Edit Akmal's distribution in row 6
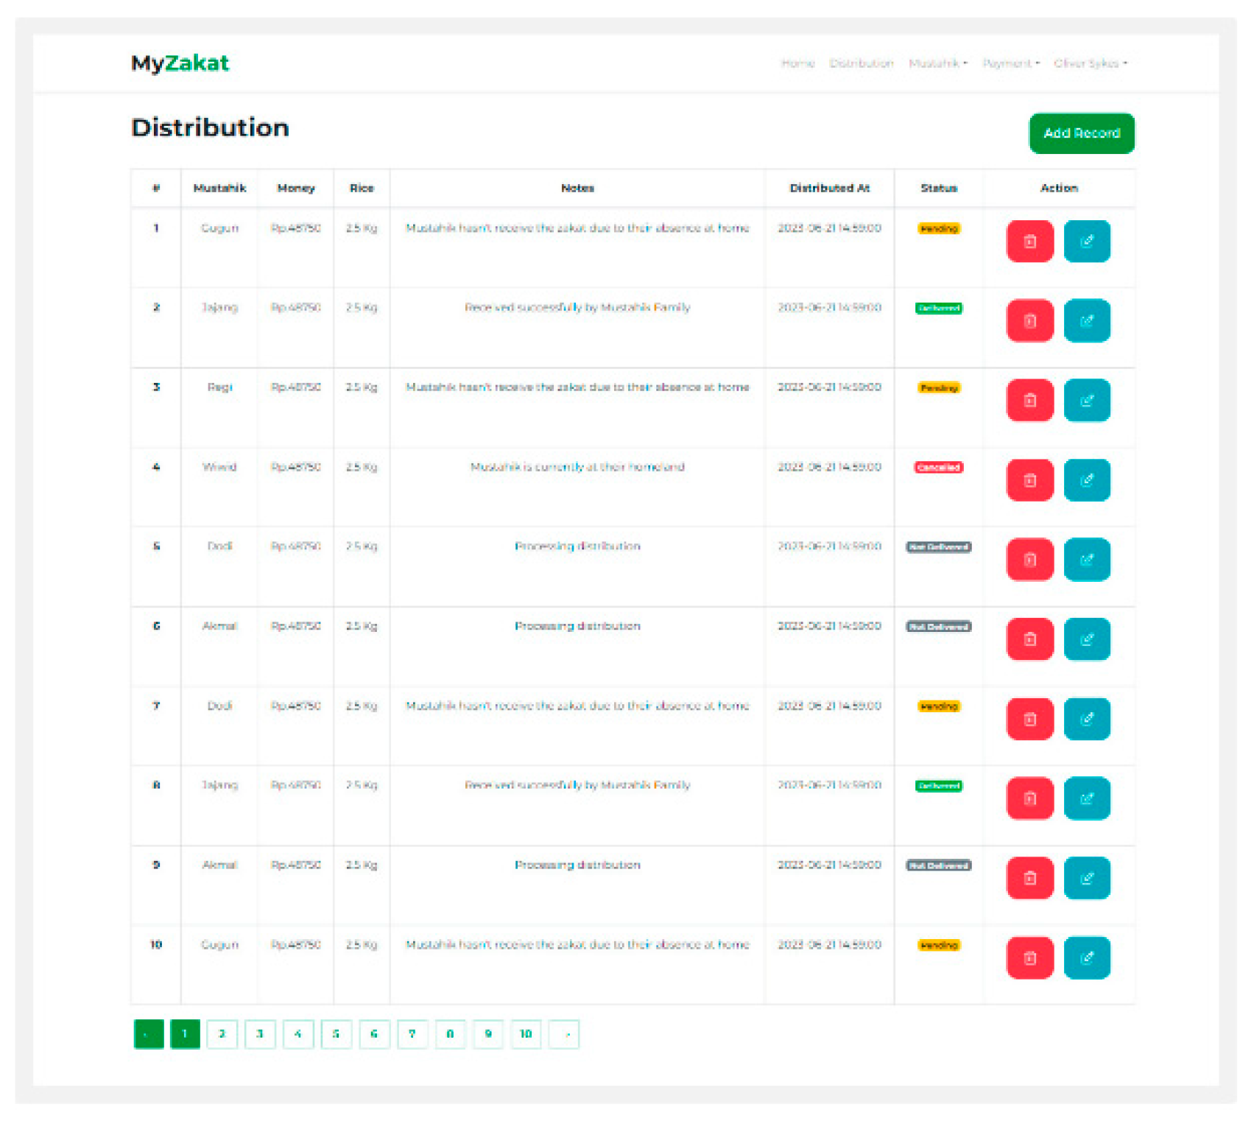1254x1121 pixels. [1087, 639]
